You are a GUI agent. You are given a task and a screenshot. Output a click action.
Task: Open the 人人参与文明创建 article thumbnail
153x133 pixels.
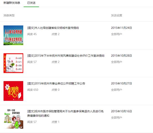(13, 35)
